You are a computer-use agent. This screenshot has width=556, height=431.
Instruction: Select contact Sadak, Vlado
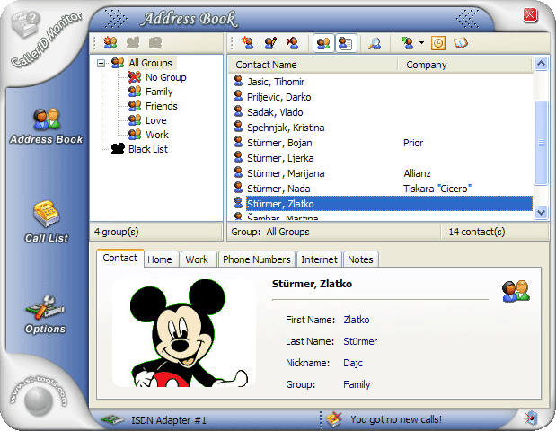275,112
